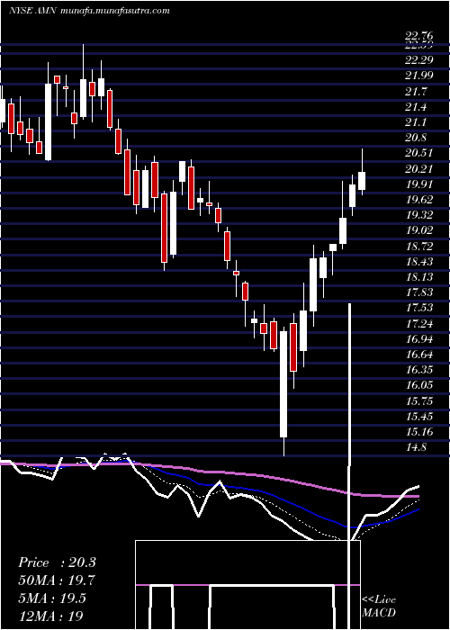
Task: Click the 18.43 price label
Action: tap(419, 261)
